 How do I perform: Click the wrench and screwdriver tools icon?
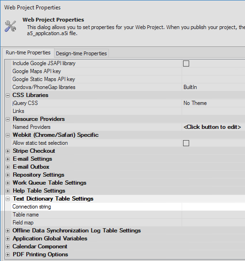(x=10, y=26)
